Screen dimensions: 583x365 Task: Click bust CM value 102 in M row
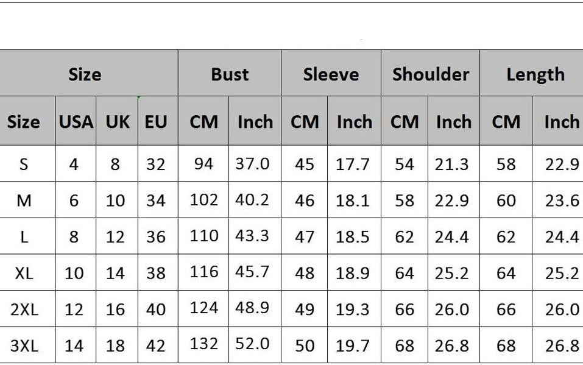[x=203, y=200]
